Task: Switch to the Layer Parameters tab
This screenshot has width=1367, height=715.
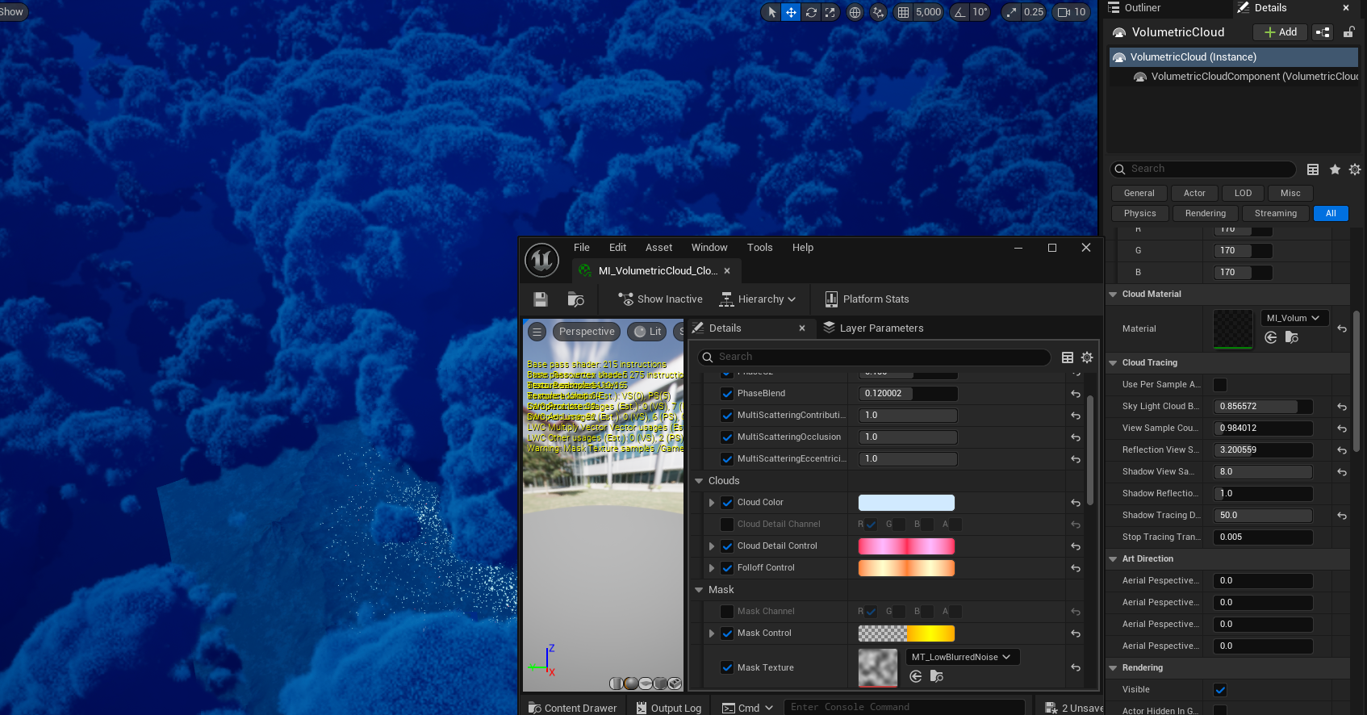Action: click(873, 328)
